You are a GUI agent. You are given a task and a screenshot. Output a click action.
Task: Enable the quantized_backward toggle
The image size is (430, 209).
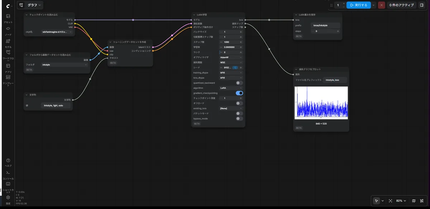(x=239, y=83)
